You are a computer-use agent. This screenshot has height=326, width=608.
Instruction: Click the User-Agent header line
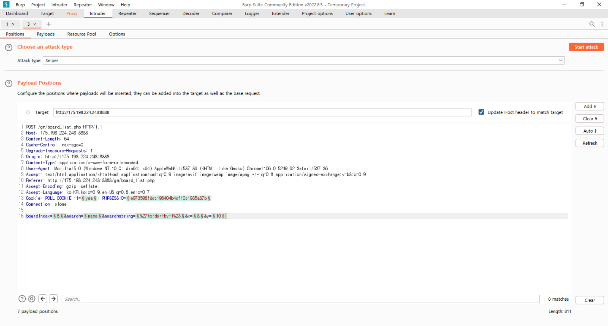(177, 169)
